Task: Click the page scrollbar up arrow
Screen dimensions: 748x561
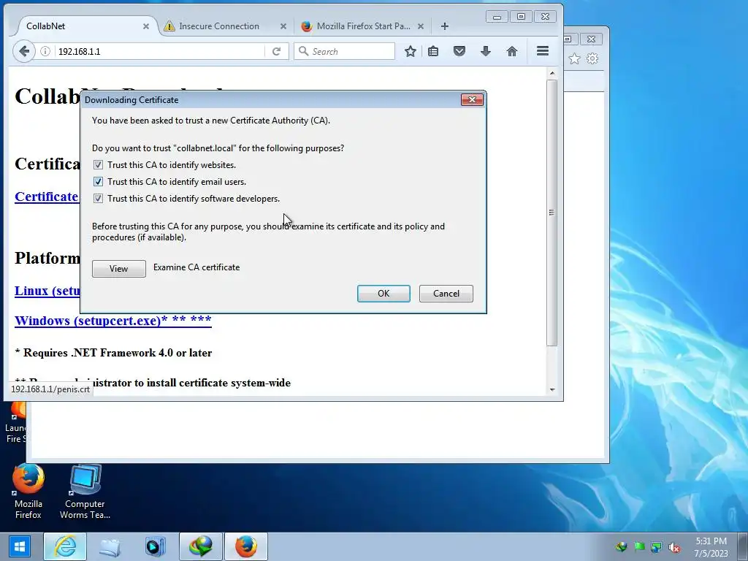Action: [x=552, y=73]
